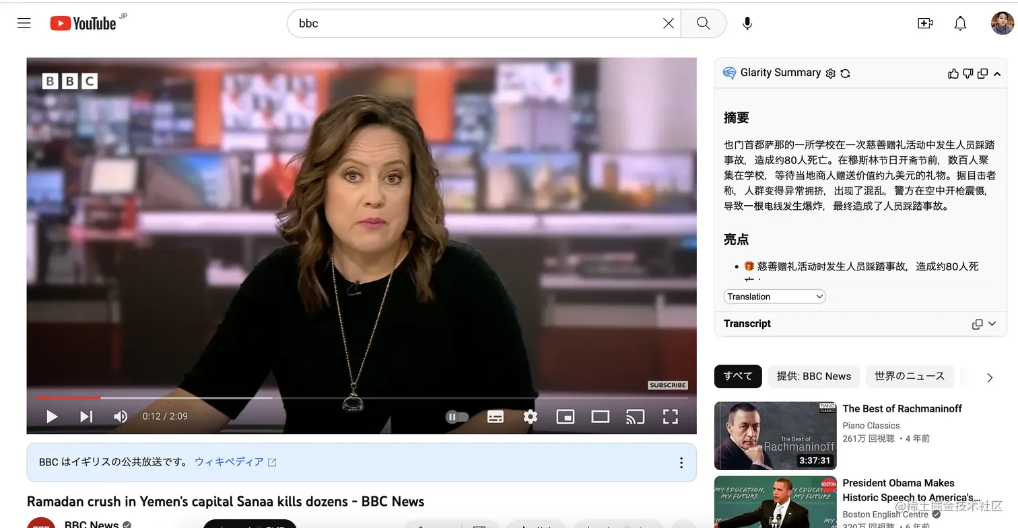
Task: Click the Glarity Summary panel title
Action: pyautogui.click(x=780, y=73)
